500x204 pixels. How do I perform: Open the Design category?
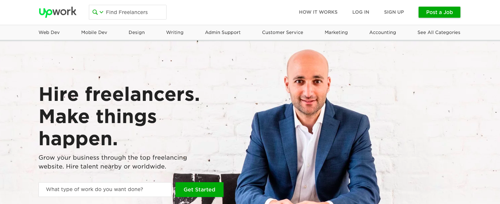coord(137,33)
